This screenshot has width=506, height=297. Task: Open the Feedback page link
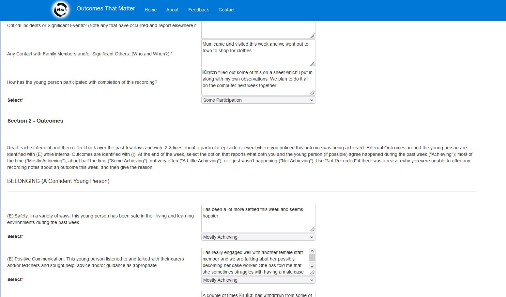pos(198,10)
